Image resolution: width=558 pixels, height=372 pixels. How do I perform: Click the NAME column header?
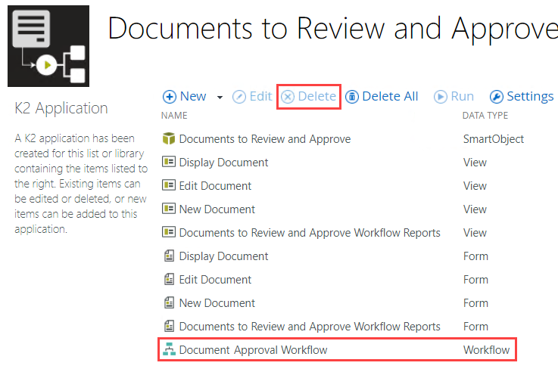tap(174, 116)
